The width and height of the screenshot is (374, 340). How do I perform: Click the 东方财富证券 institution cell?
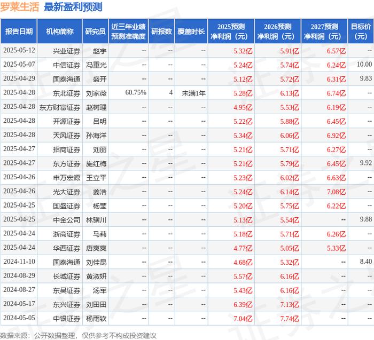(60, 107)
